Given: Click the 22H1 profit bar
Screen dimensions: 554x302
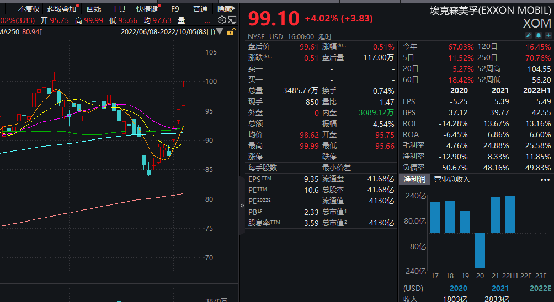Looking at the screenshot, I should [x=510, y=214].
